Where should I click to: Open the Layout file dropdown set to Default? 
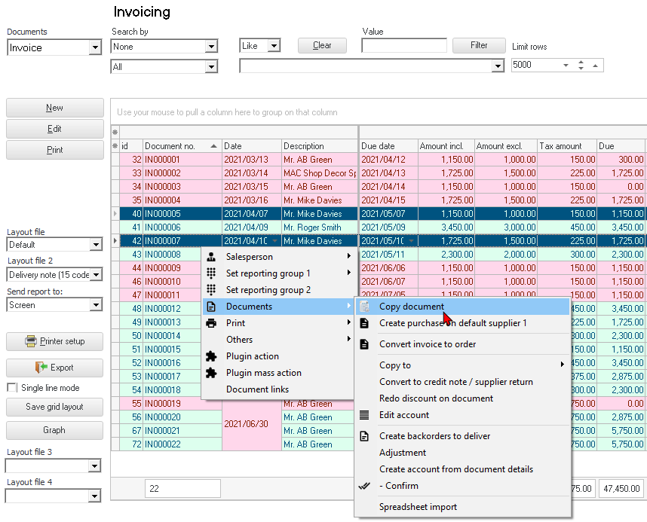click(95, 245)
